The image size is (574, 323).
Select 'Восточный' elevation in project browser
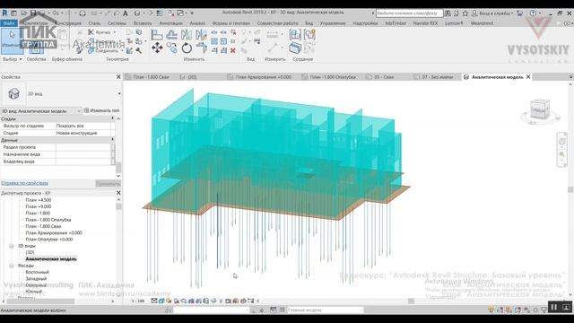click(37, 272)
